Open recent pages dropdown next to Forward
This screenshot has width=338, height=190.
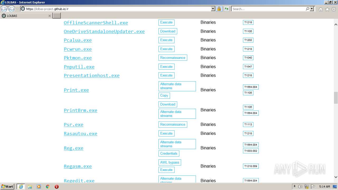tap(17, 9)
